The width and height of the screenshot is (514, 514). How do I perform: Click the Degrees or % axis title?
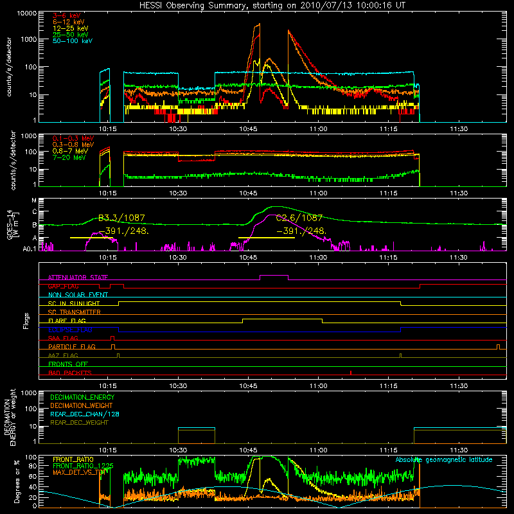point(17,482)
